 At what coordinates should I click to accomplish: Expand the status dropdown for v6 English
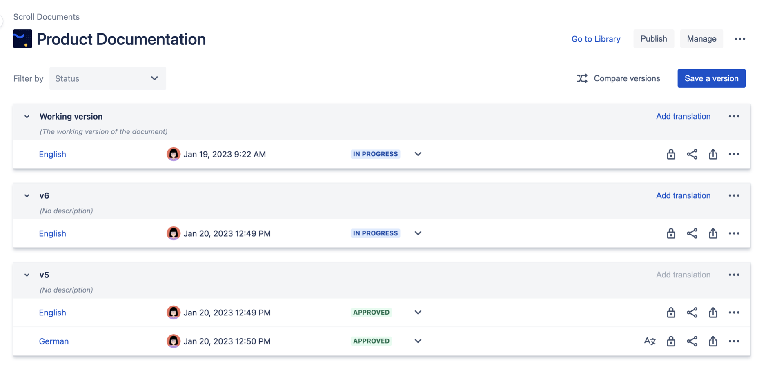coord(418,233)
